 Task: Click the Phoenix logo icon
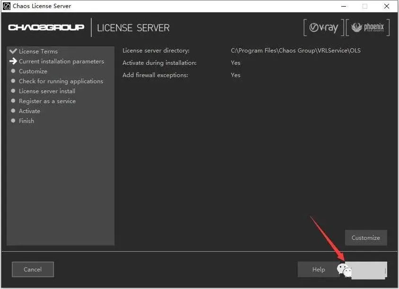click(x=368, y=27)
